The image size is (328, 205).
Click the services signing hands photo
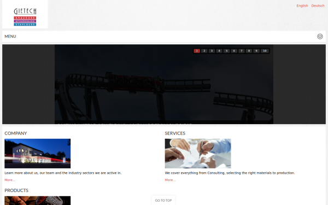(x=198, y=154)
